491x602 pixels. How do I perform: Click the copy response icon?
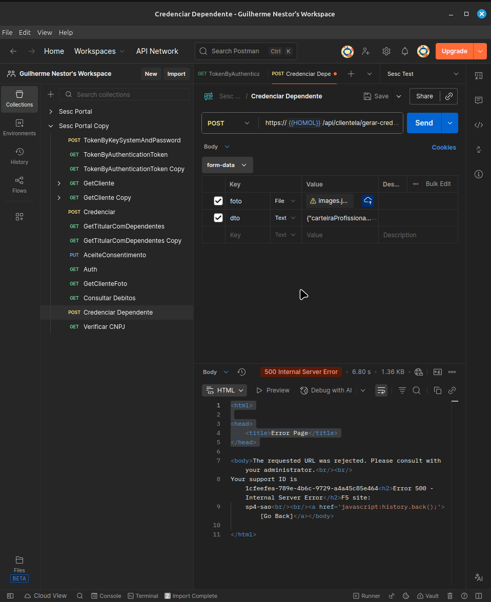[437, 390]
